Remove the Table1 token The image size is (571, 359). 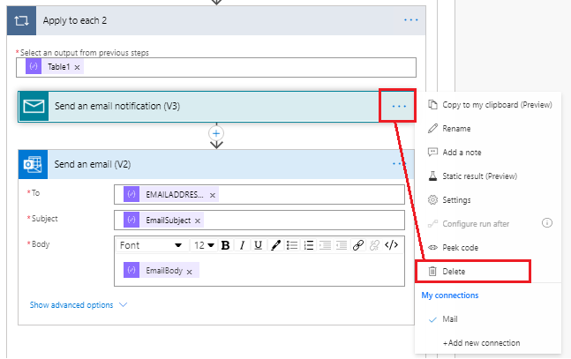(77, 67)
